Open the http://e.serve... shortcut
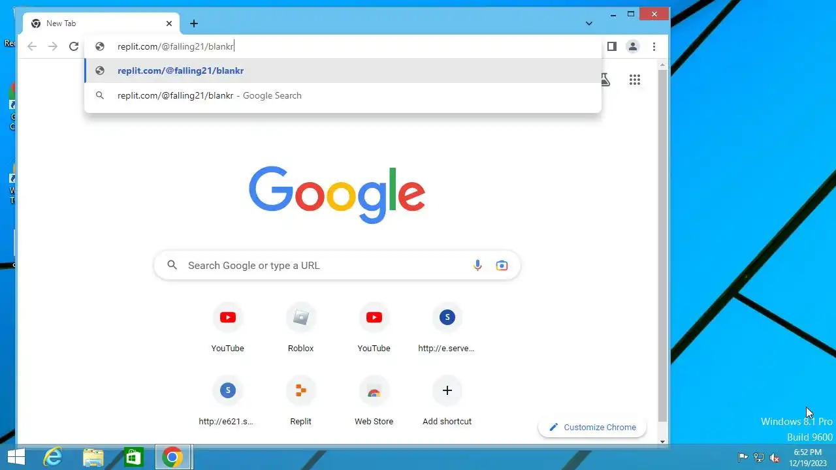 point(447,328)
